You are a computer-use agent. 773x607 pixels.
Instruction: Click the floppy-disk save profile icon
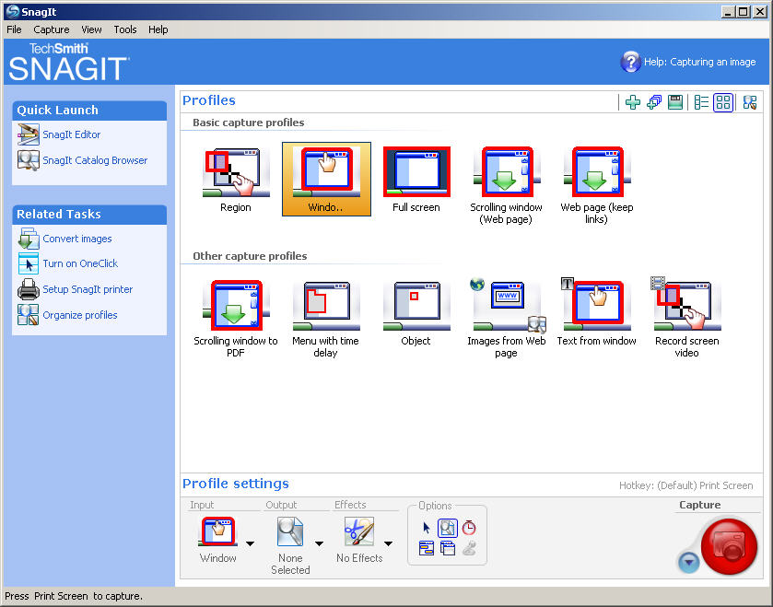pos(675,102)
